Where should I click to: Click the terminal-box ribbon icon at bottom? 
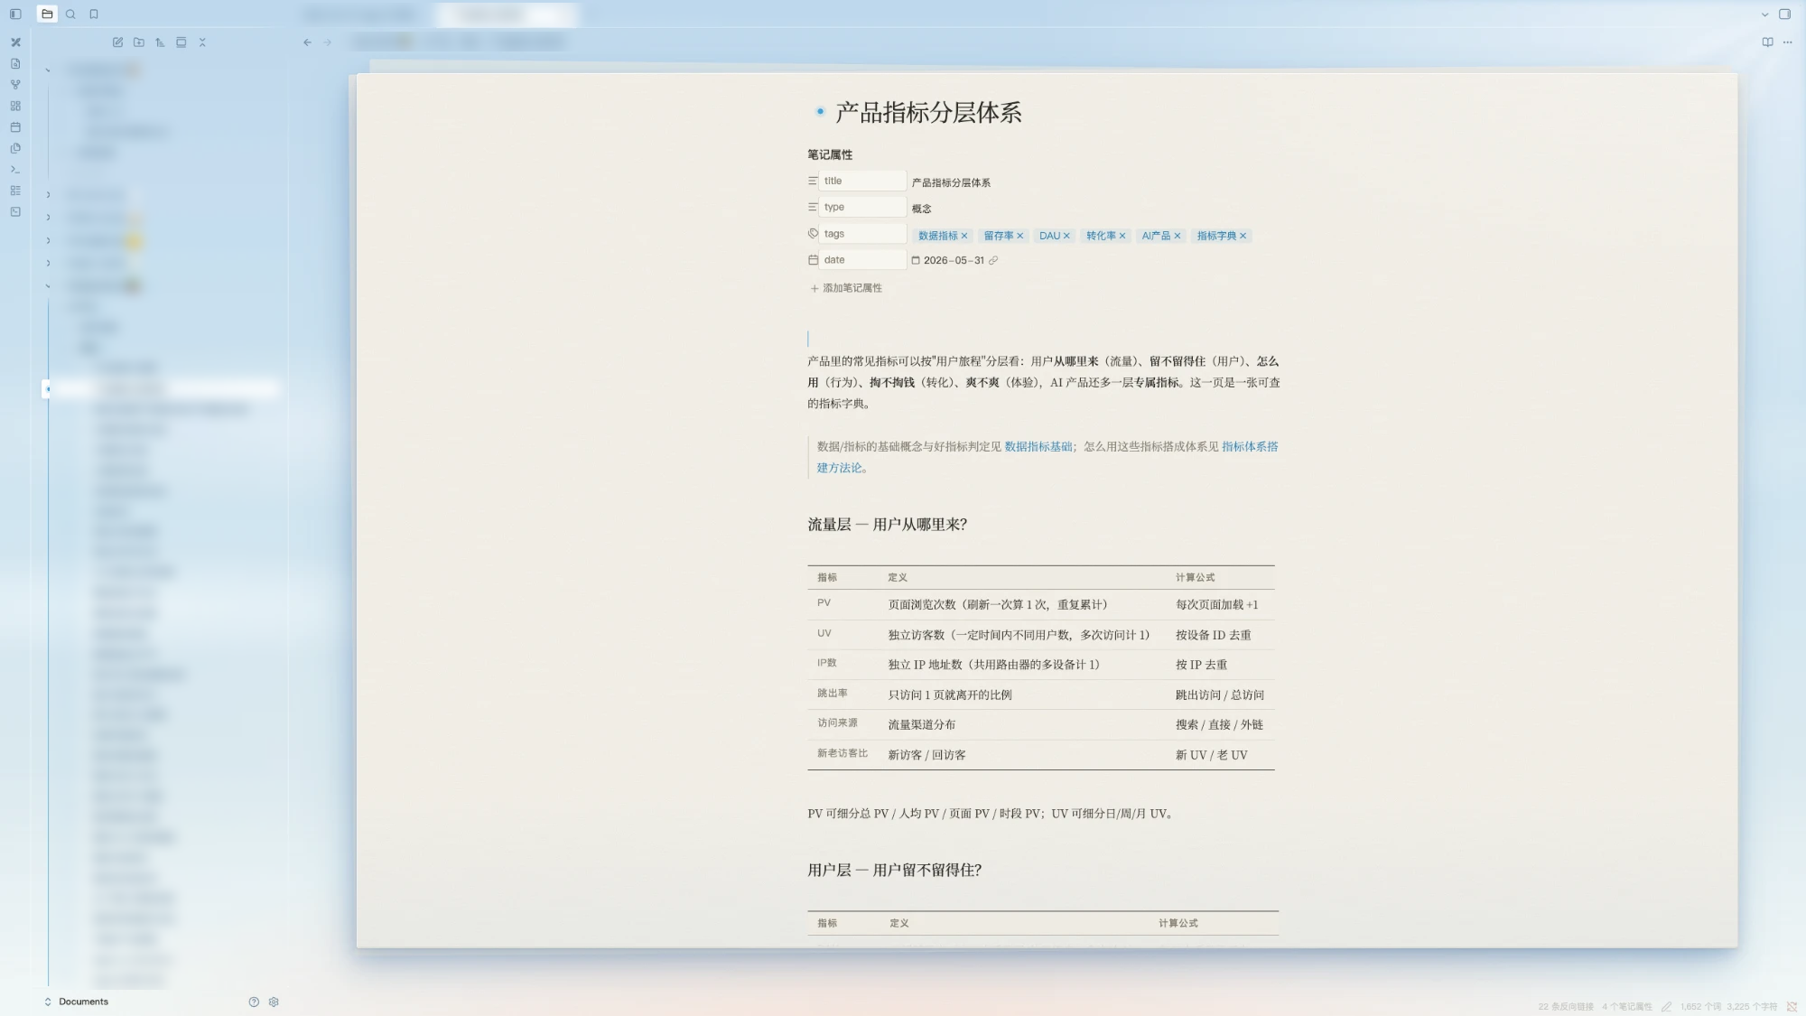pos(15,211)
